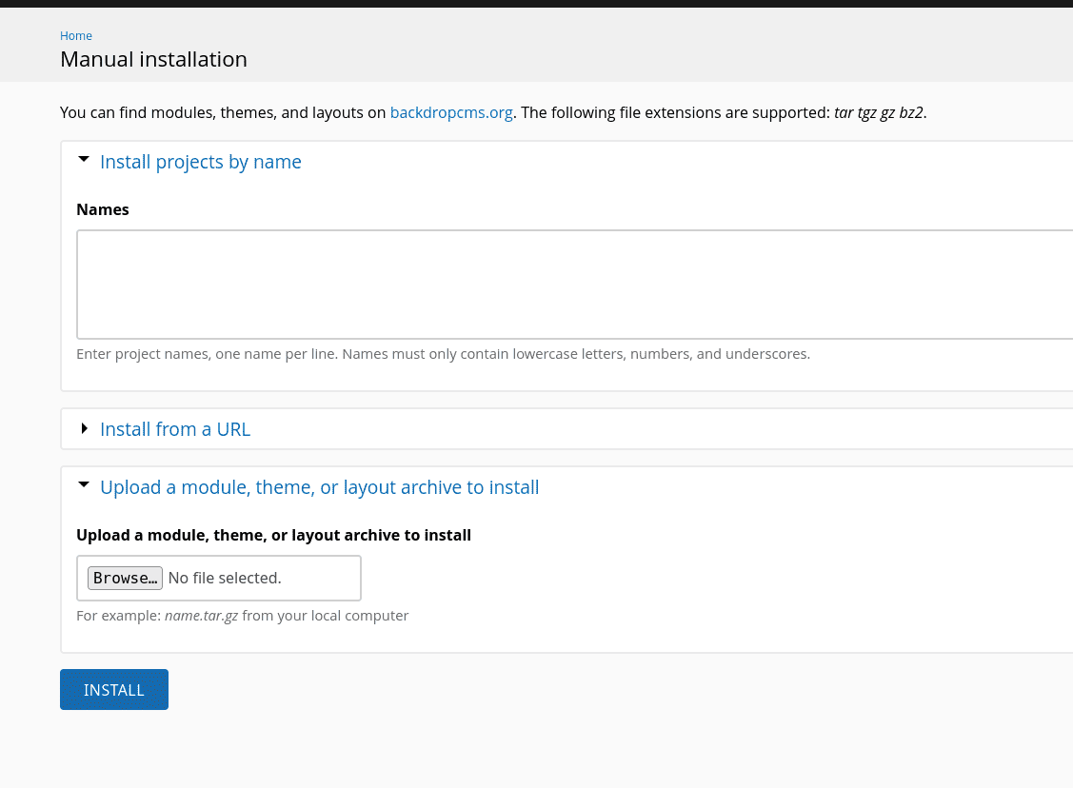Click the Names field label
The width and height of the screenshot is (1073, 788).
click(103, 209)
